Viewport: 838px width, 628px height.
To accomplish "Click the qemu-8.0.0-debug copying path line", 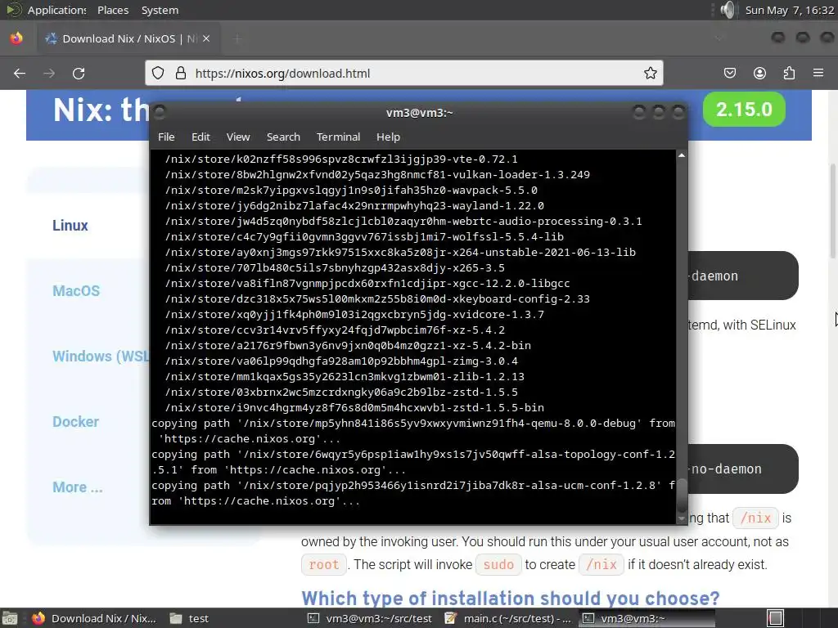I will [x=413, y=431].
